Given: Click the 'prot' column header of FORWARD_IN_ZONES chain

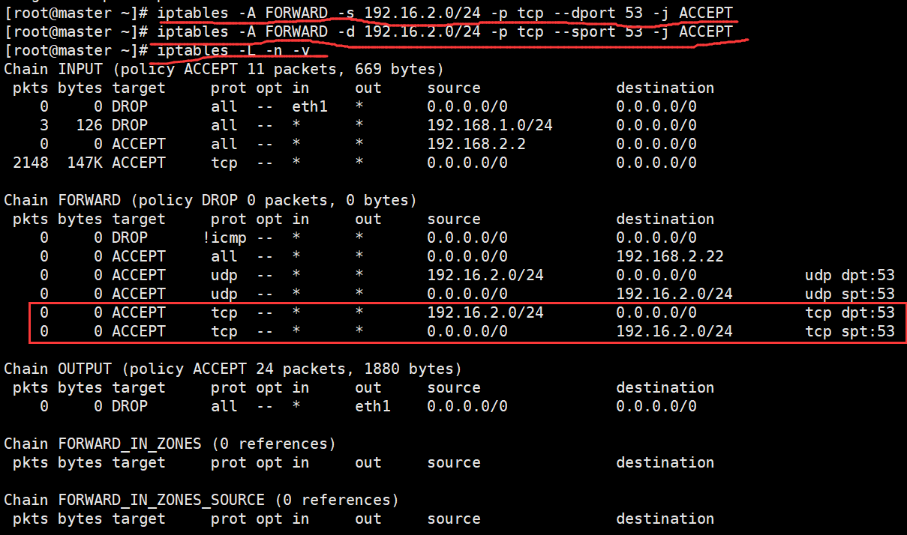Looking at the screenshot, I should click(x=229, y=462).
